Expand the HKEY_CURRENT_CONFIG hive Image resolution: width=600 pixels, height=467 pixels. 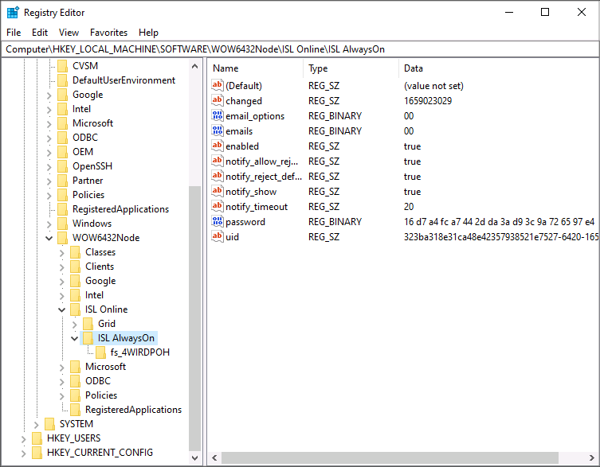click(x=23, y=453)
